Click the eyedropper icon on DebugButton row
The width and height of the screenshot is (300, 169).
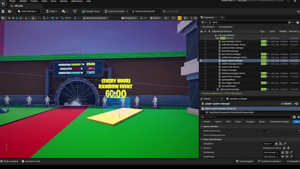tap(285, 144)
